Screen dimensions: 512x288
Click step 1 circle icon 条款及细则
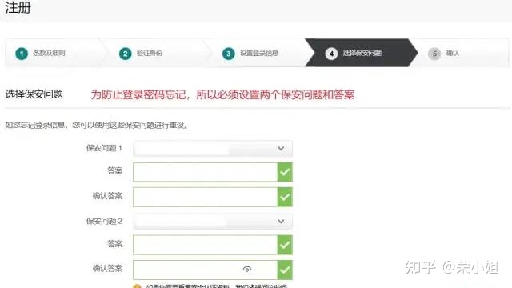(22, 54)
